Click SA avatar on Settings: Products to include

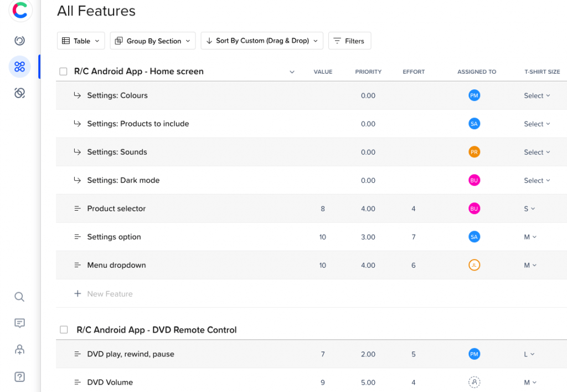click(474, 124)
